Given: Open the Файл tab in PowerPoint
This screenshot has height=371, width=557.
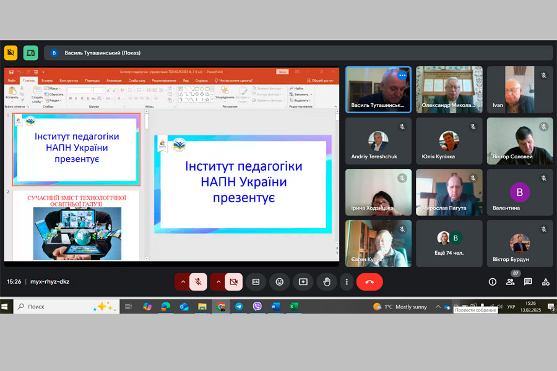Looking at the screenshot, I should click(11, 80).
